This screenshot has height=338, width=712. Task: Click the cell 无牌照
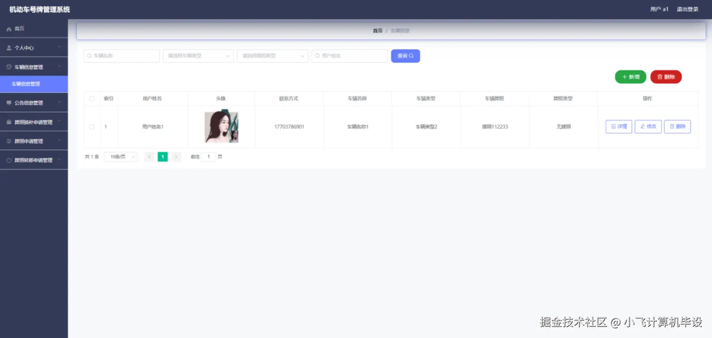coord(563,127)
